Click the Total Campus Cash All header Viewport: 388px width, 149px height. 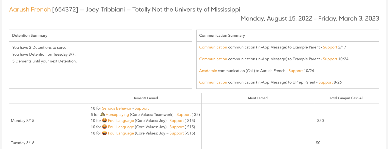pos(346,98)
